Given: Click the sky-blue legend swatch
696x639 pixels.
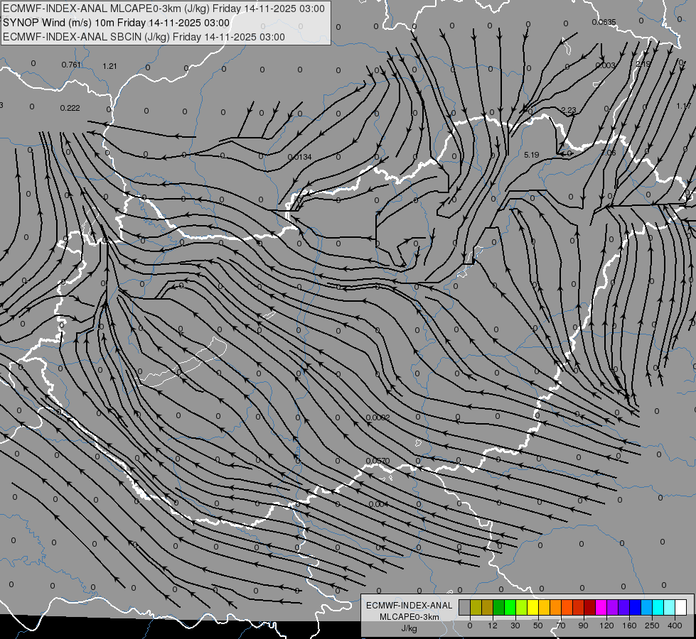Looking at the screenshot, I should (647, 608).
